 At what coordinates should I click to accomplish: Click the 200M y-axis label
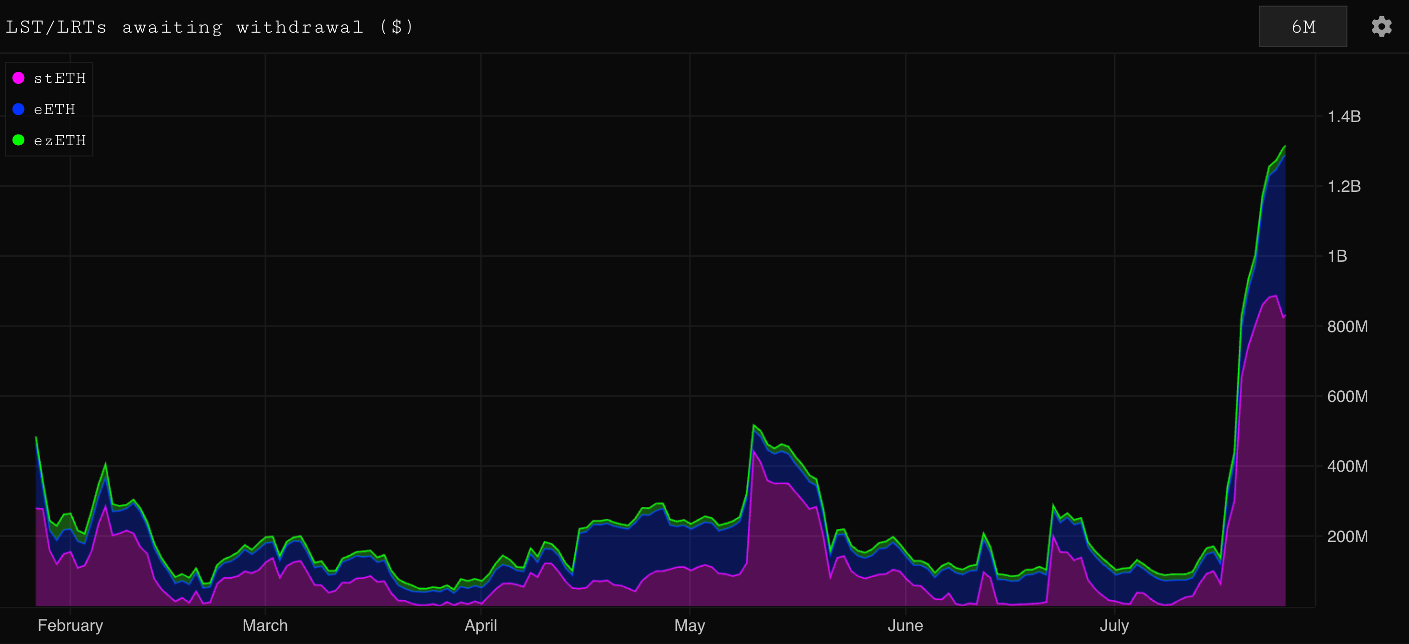pyautogui.click(x=1347, y=536)
